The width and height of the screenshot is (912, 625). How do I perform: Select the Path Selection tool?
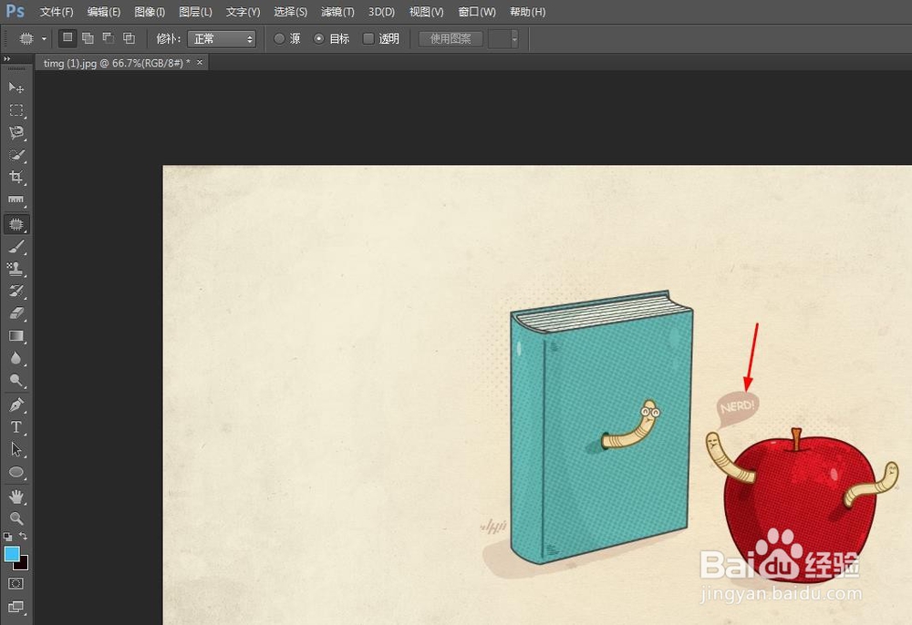tap(16, 449)
